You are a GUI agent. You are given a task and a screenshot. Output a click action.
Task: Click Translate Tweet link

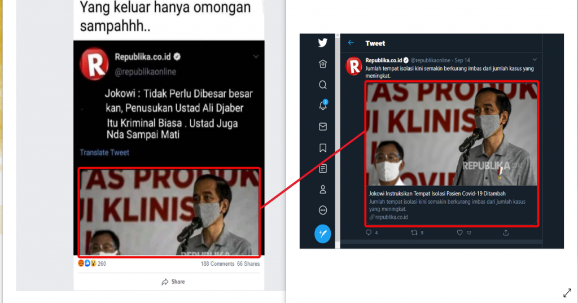click(x=104, y=152)
